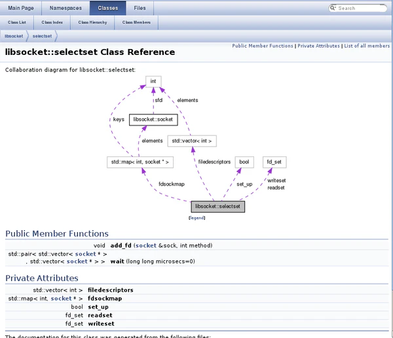Image resolution: width=393 pixels, height=338 pixels.
Task: Open the Main Page tab
Action: [22, 8]
